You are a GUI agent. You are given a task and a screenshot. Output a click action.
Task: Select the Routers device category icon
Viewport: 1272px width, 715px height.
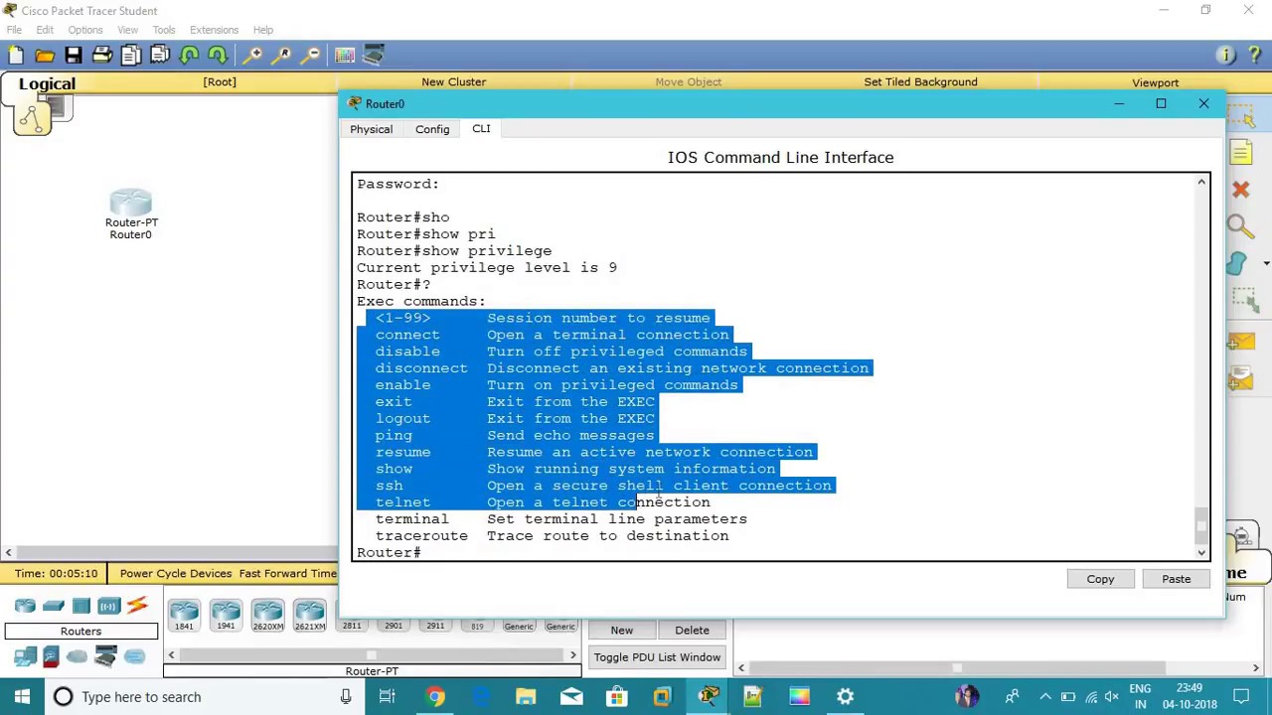point(25,606)
